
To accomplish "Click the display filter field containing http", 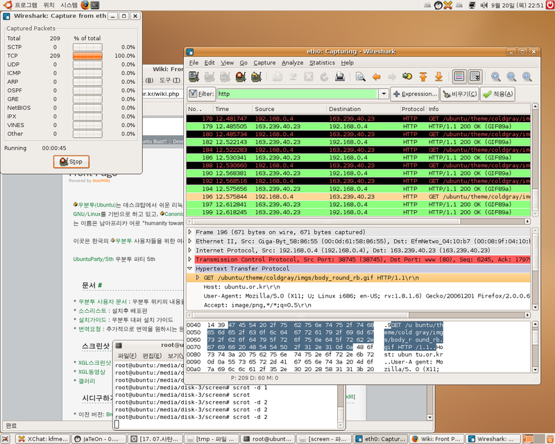I will pos(298,94).
